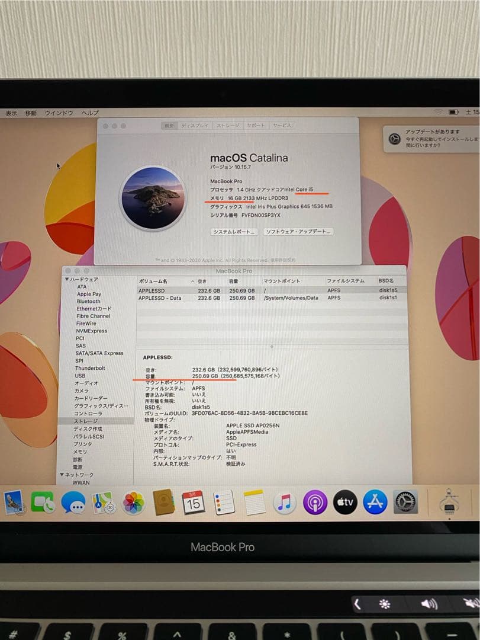
Task: Click the Wi-Fi menu bar icon
Action: coord(437,111)
